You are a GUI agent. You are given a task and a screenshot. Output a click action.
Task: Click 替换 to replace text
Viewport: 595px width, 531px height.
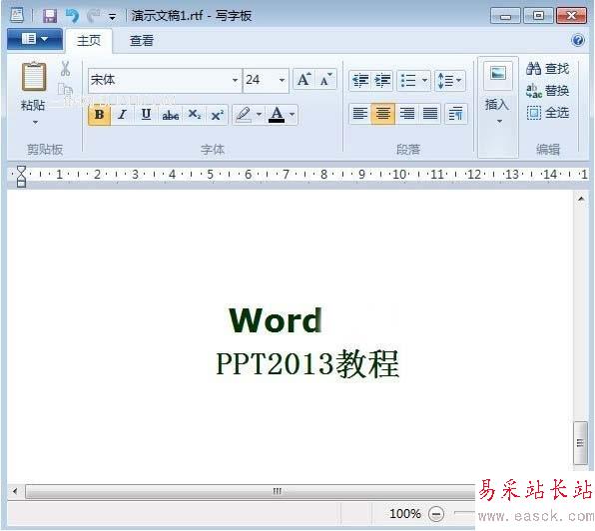point(547,91)
